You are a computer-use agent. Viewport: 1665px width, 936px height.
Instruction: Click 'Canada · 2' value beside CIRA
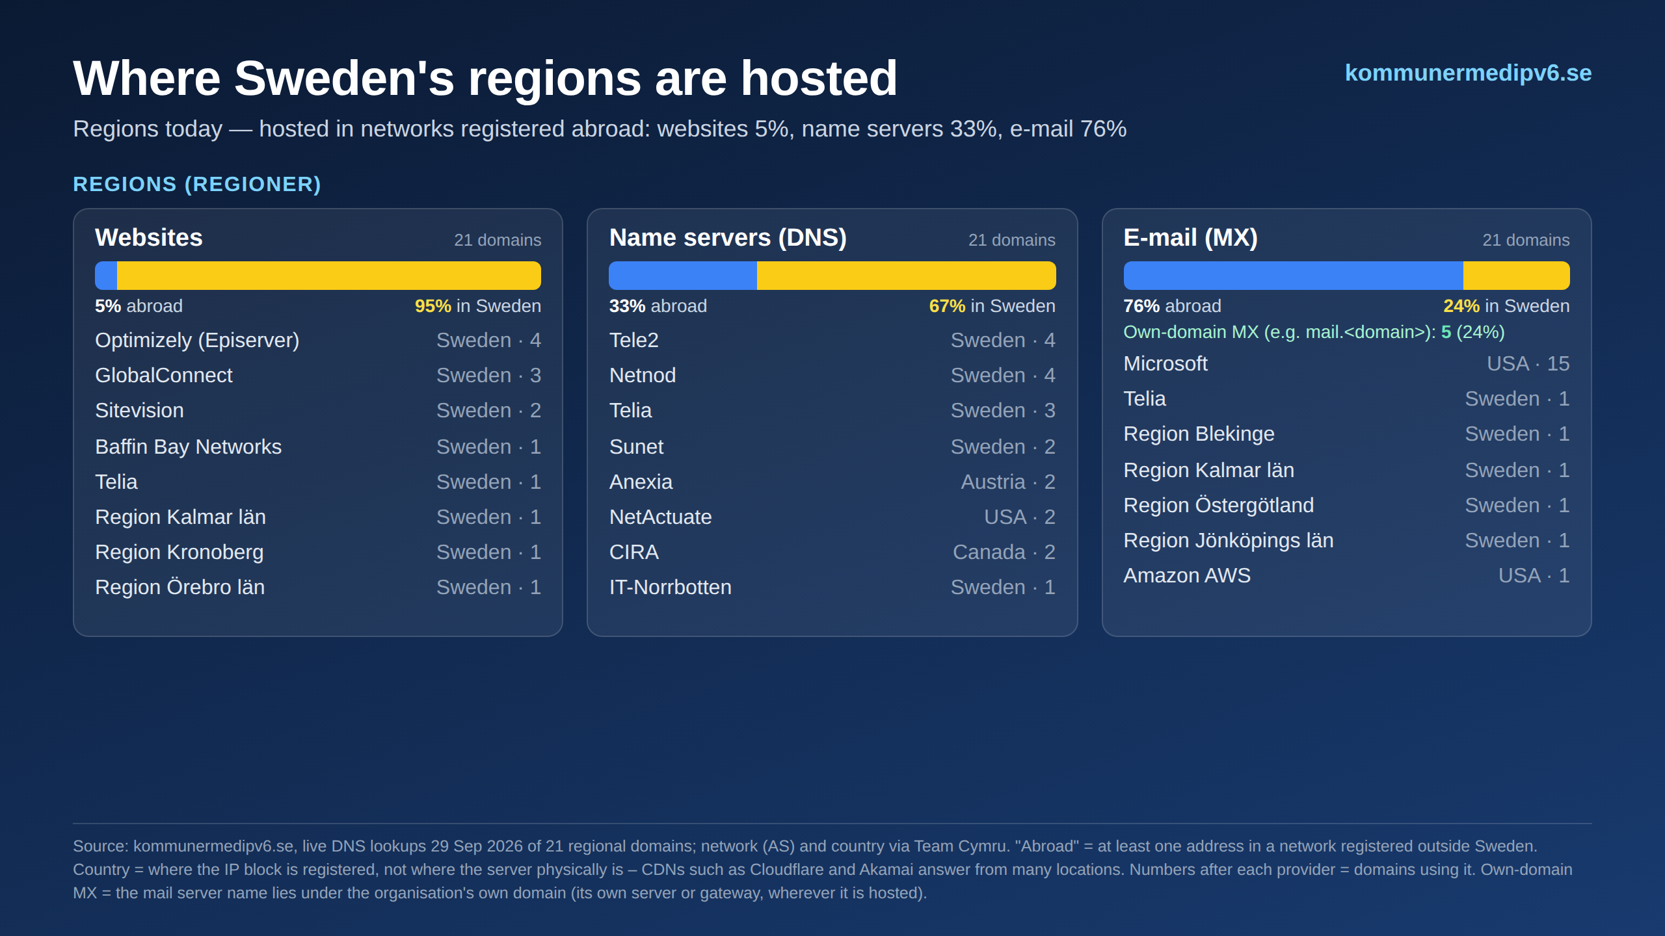point(1004,552)
